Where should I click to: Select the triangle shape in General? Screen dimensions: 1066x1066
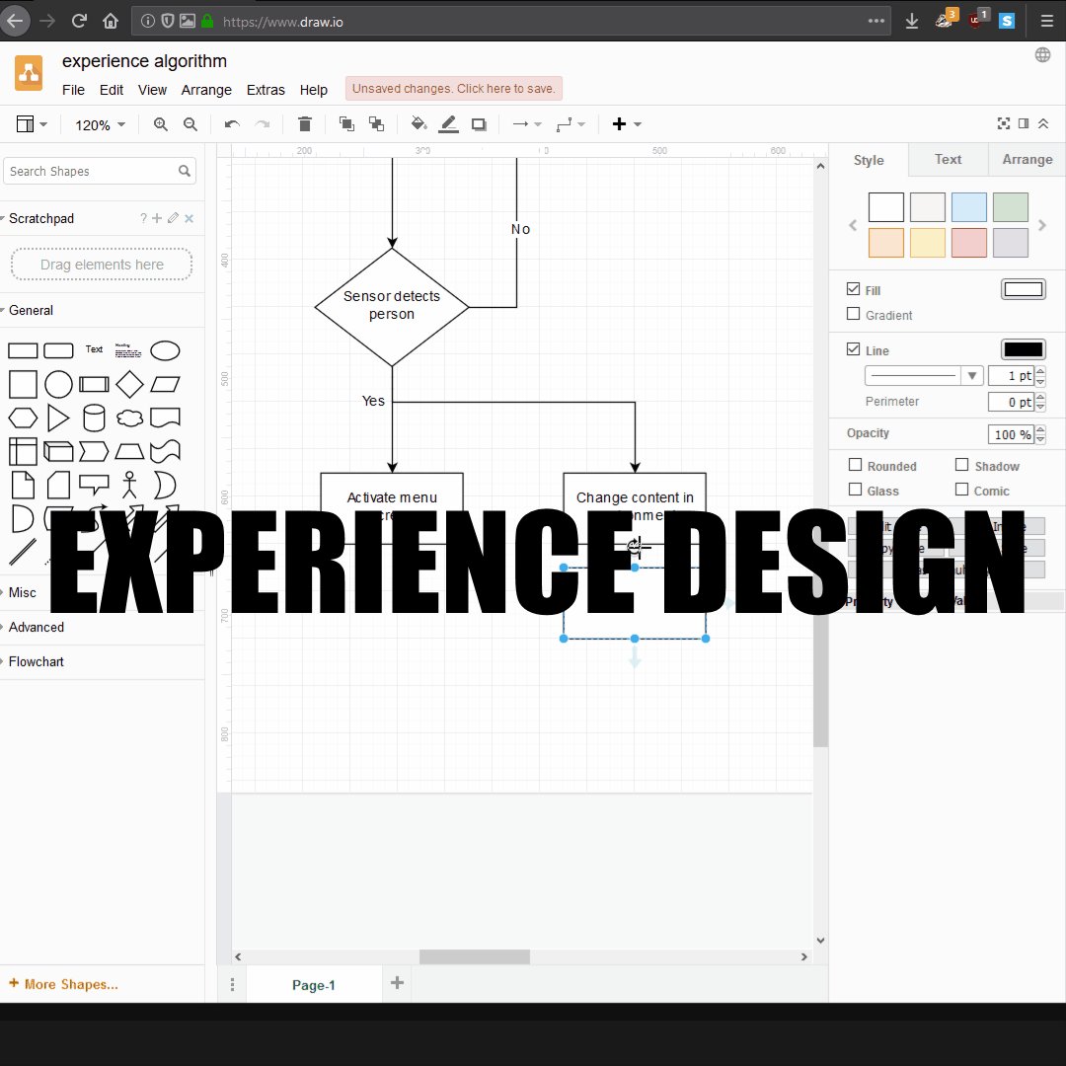click(x=58, y=419)
